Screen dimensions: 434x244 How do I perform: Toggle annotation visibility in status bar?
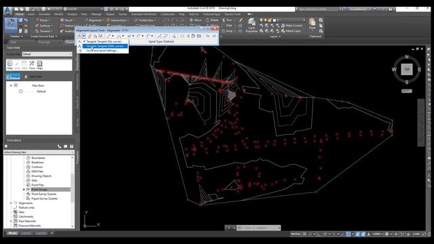pos(357,234)
